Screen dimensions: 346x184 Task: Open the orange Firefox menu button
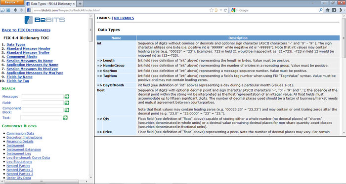tap(12, 2)
